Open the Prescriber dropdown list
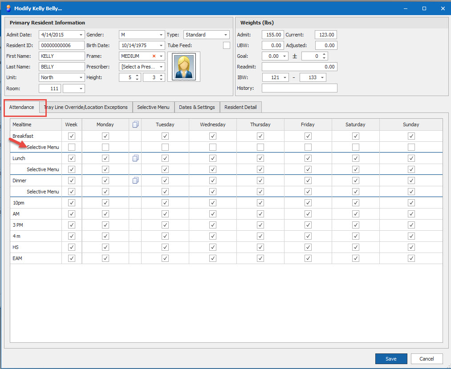 point(161,67)
